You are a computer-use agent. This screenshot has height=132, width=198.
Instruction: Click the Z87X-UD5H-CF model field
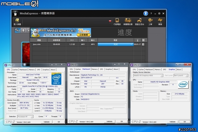pos(95,78)
